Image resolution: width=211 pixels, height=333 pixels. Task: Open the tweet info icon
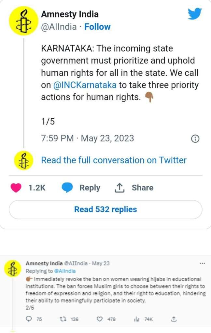tap(195, 139)
